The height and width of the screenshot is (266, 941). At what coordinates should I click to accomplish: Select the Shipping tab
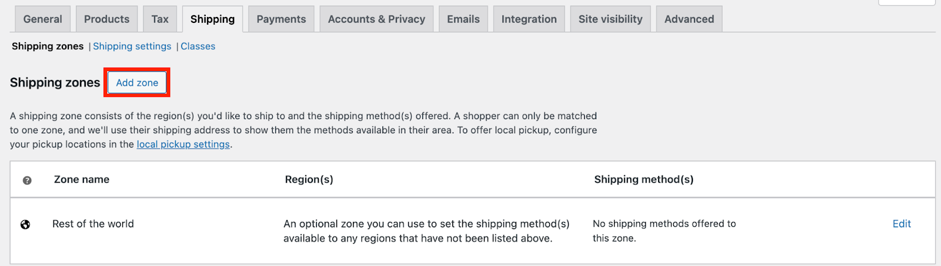pyautogui.click(x=212, y=19)
